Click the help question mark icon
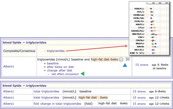The image size is (173, 109). [x=121, y=60]
